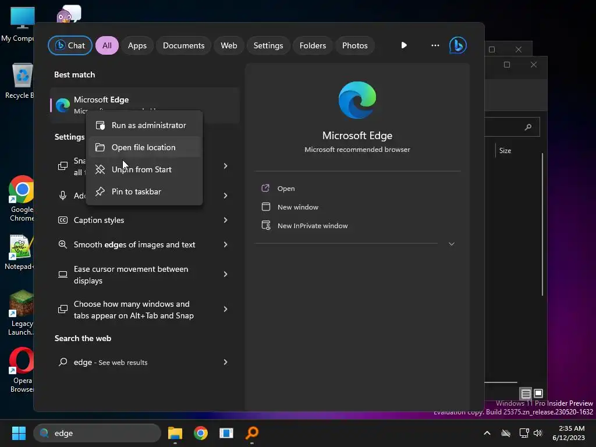Expand arrow for the Snap windows setting result

225,166
